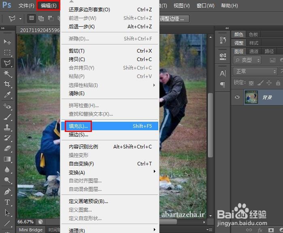Select the Eyedropper tool

(7, 95)
